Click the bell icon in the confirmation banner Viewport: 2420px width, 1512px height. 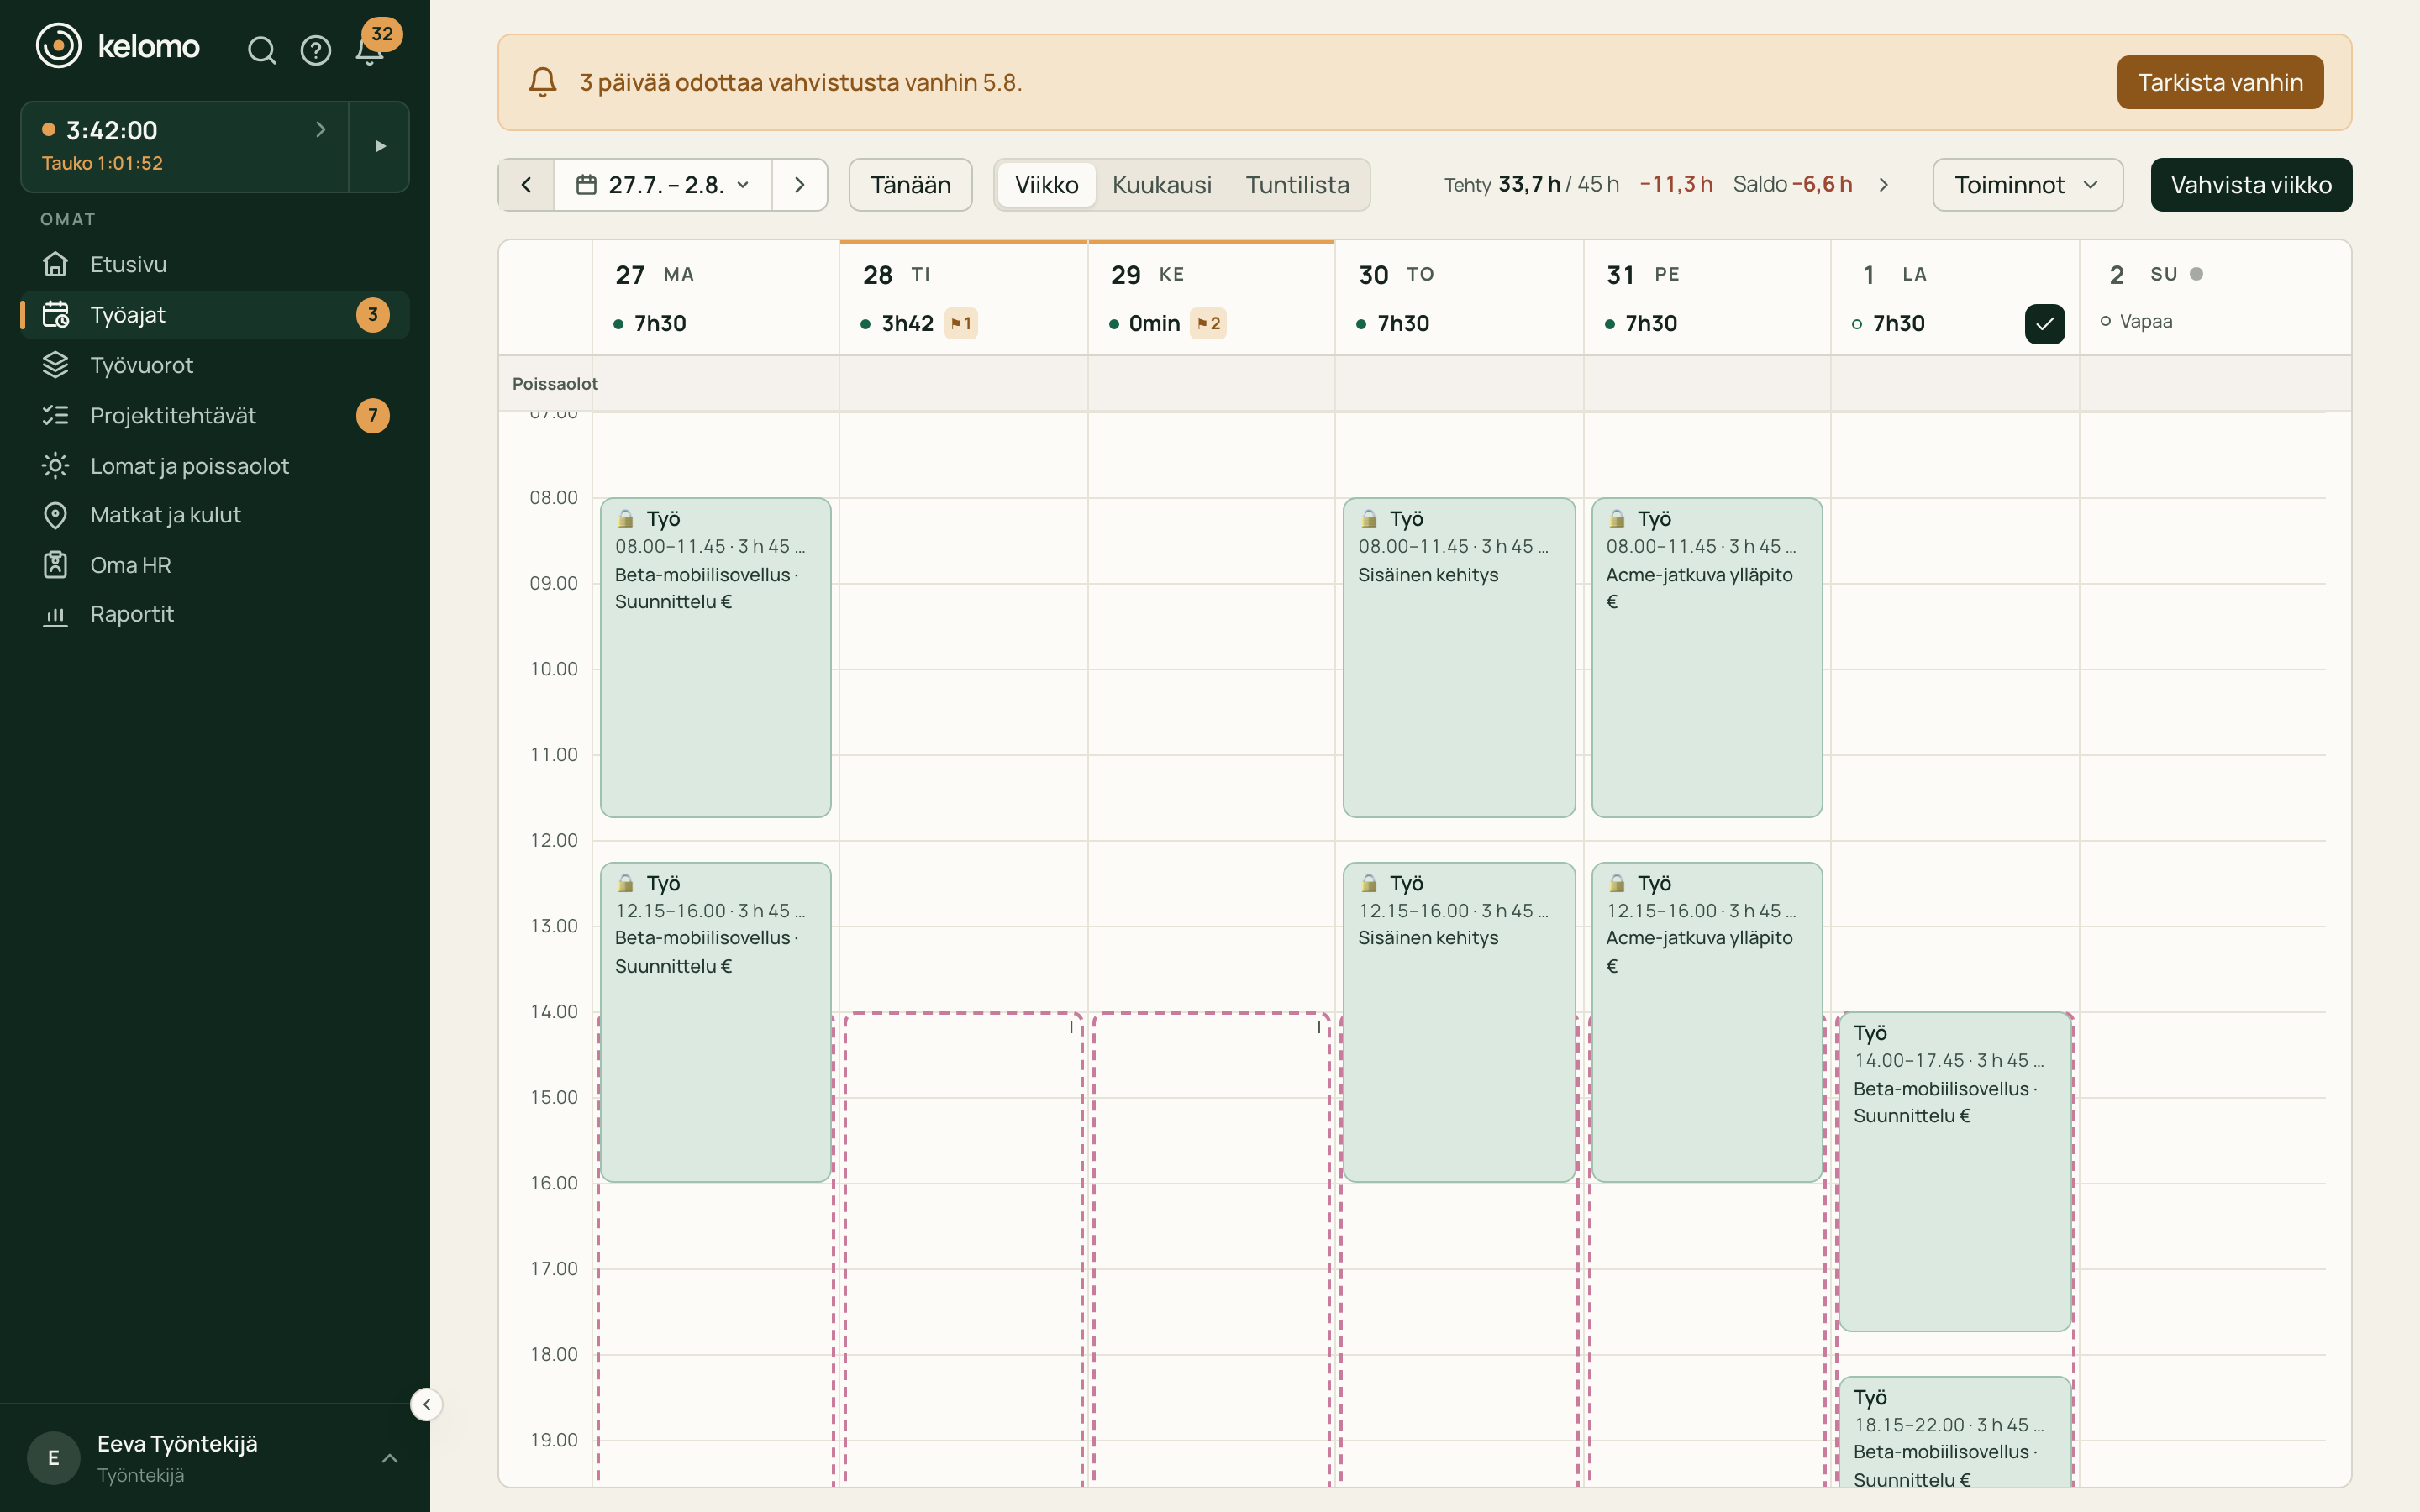click(x=542, y=82)
